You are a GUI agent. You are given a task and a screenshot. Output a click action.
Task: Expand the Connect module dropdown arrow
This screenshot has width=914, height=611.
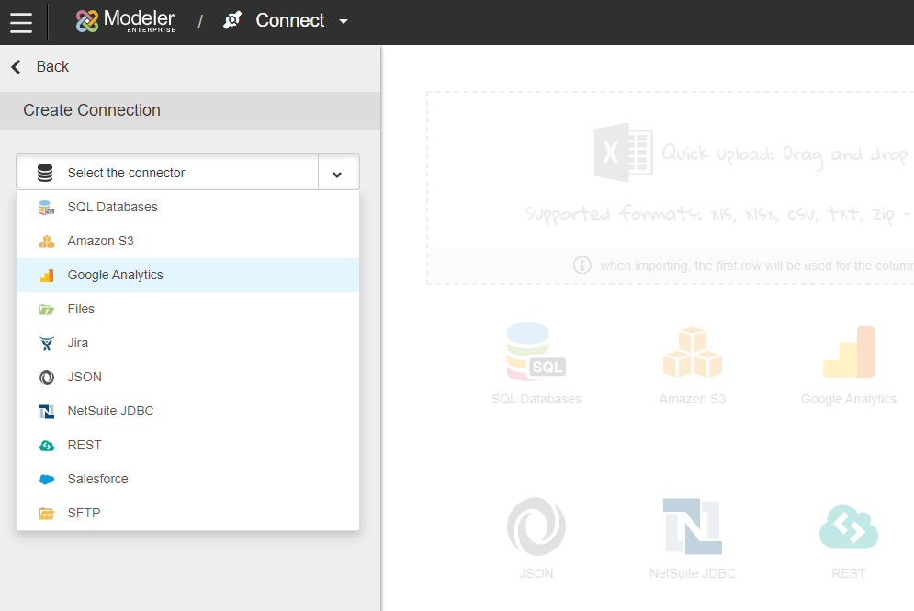click(344, 21)
